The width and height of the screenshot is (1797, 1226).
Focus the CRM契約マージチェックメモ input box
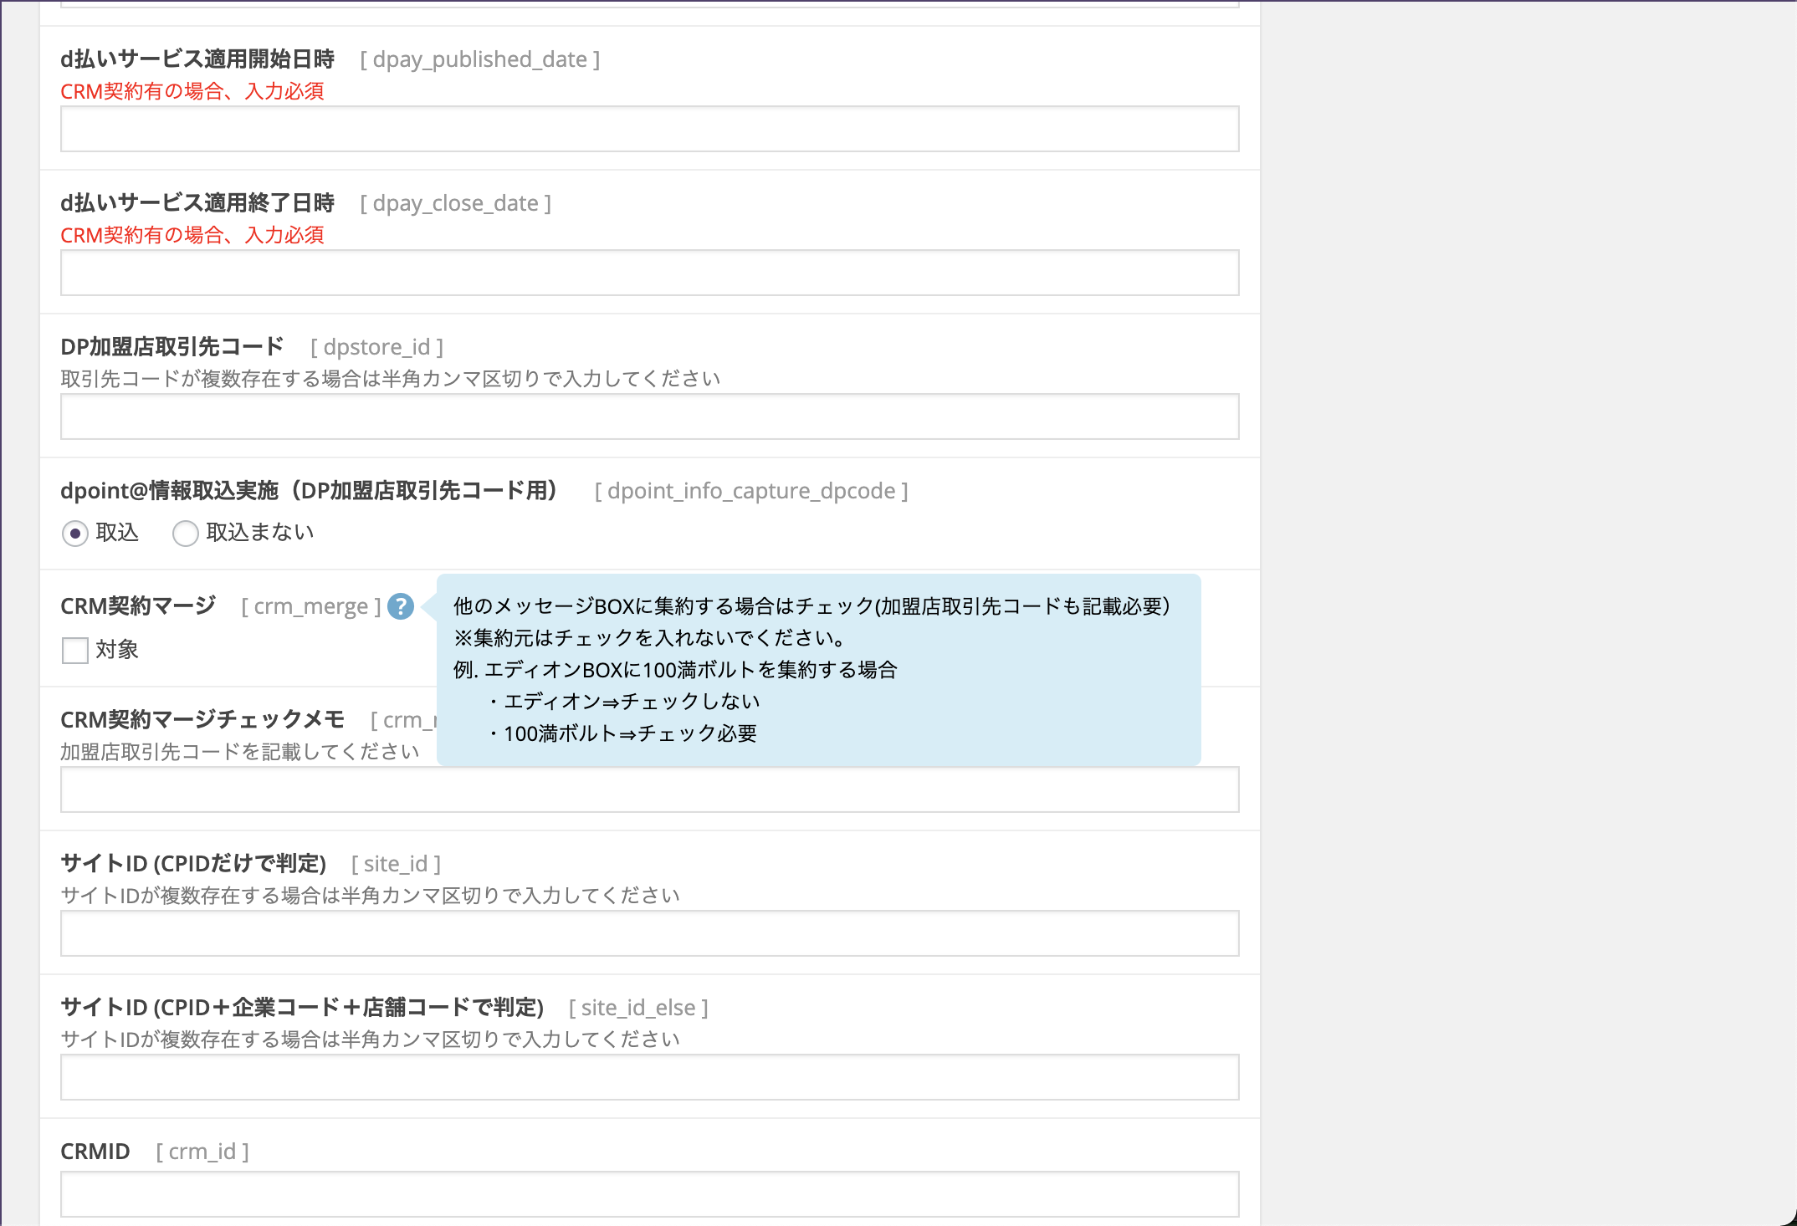tap(649, 789)
